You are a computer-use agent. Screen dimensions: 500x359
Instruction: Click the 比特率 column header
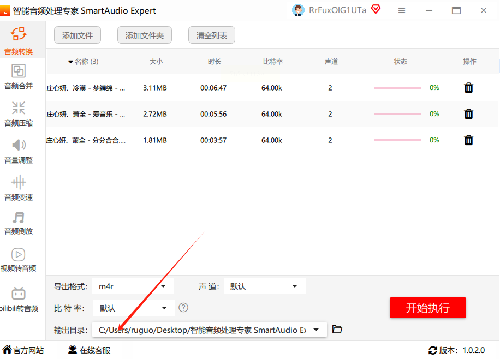point(272,62)
